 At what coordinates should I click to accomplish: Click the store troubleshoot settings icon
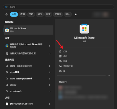7,46
